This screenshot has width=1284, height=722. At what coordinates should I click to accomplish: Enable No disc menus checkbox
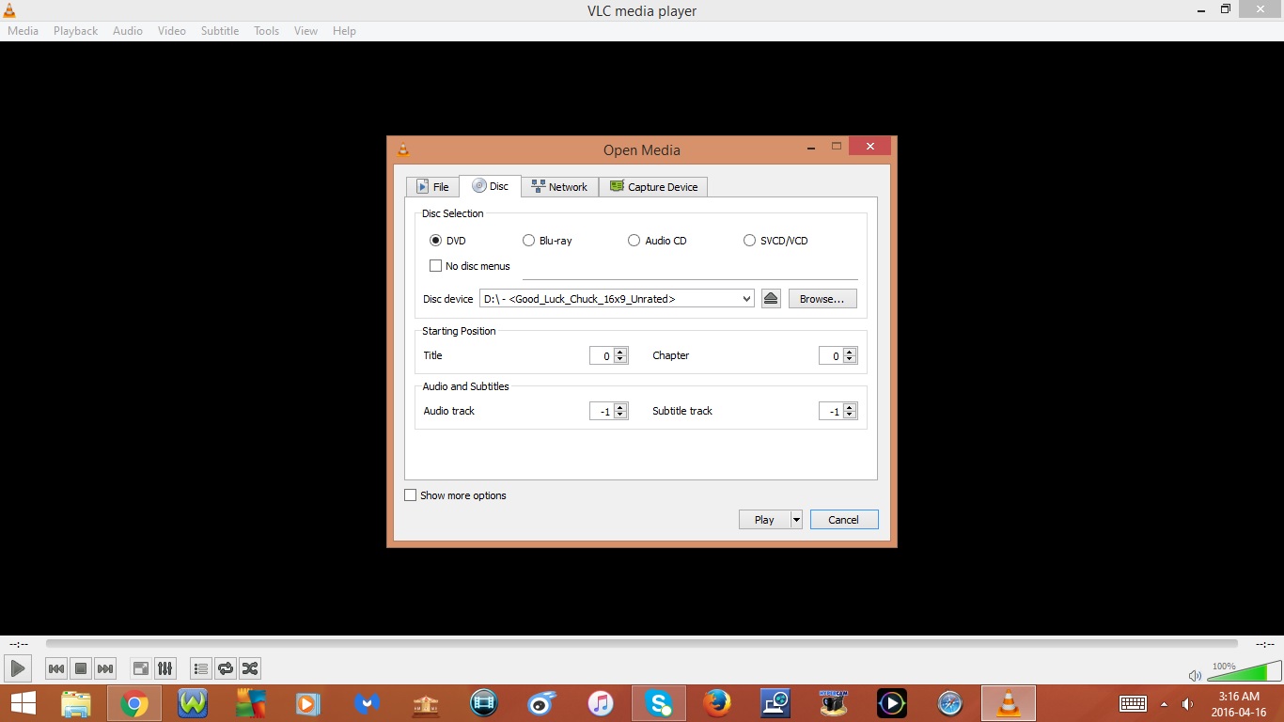pyautogui.click(x=435, y=266)
